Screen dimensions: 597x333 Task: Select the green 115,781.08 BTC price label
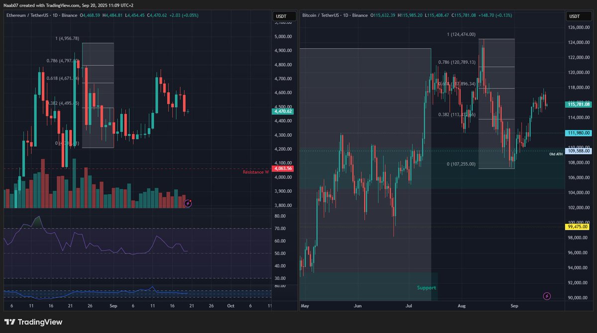point(579,104)
